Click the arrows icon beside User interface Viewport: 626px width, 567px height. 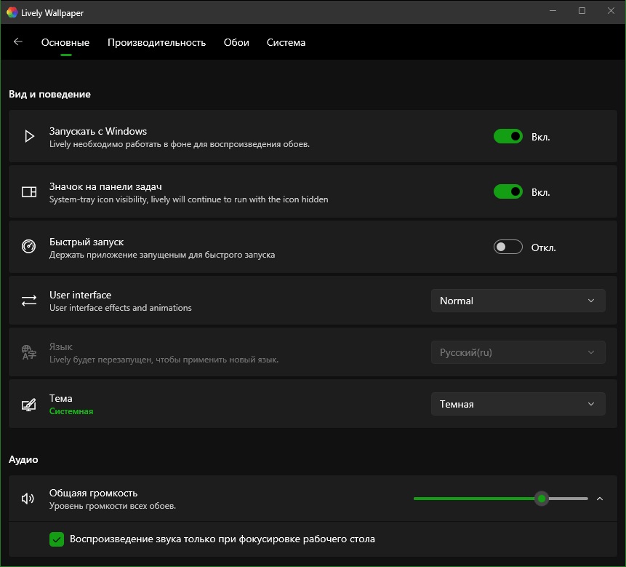click(x=29, y=301)
